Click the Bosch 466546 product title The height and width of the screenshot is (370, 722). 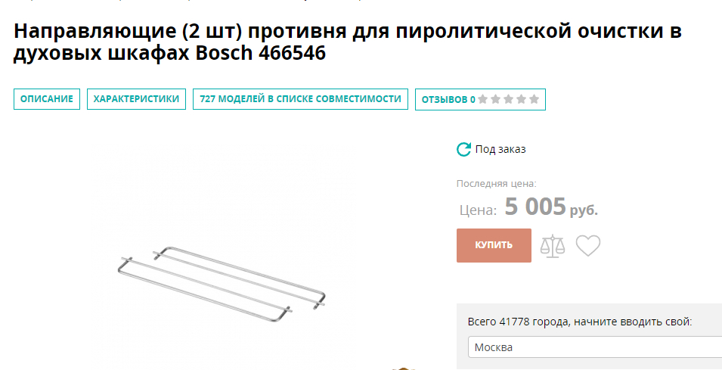pos(348,42)
